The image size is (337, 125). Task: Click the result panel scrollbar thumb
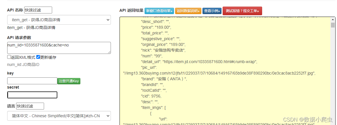click(x=333, y=25)
